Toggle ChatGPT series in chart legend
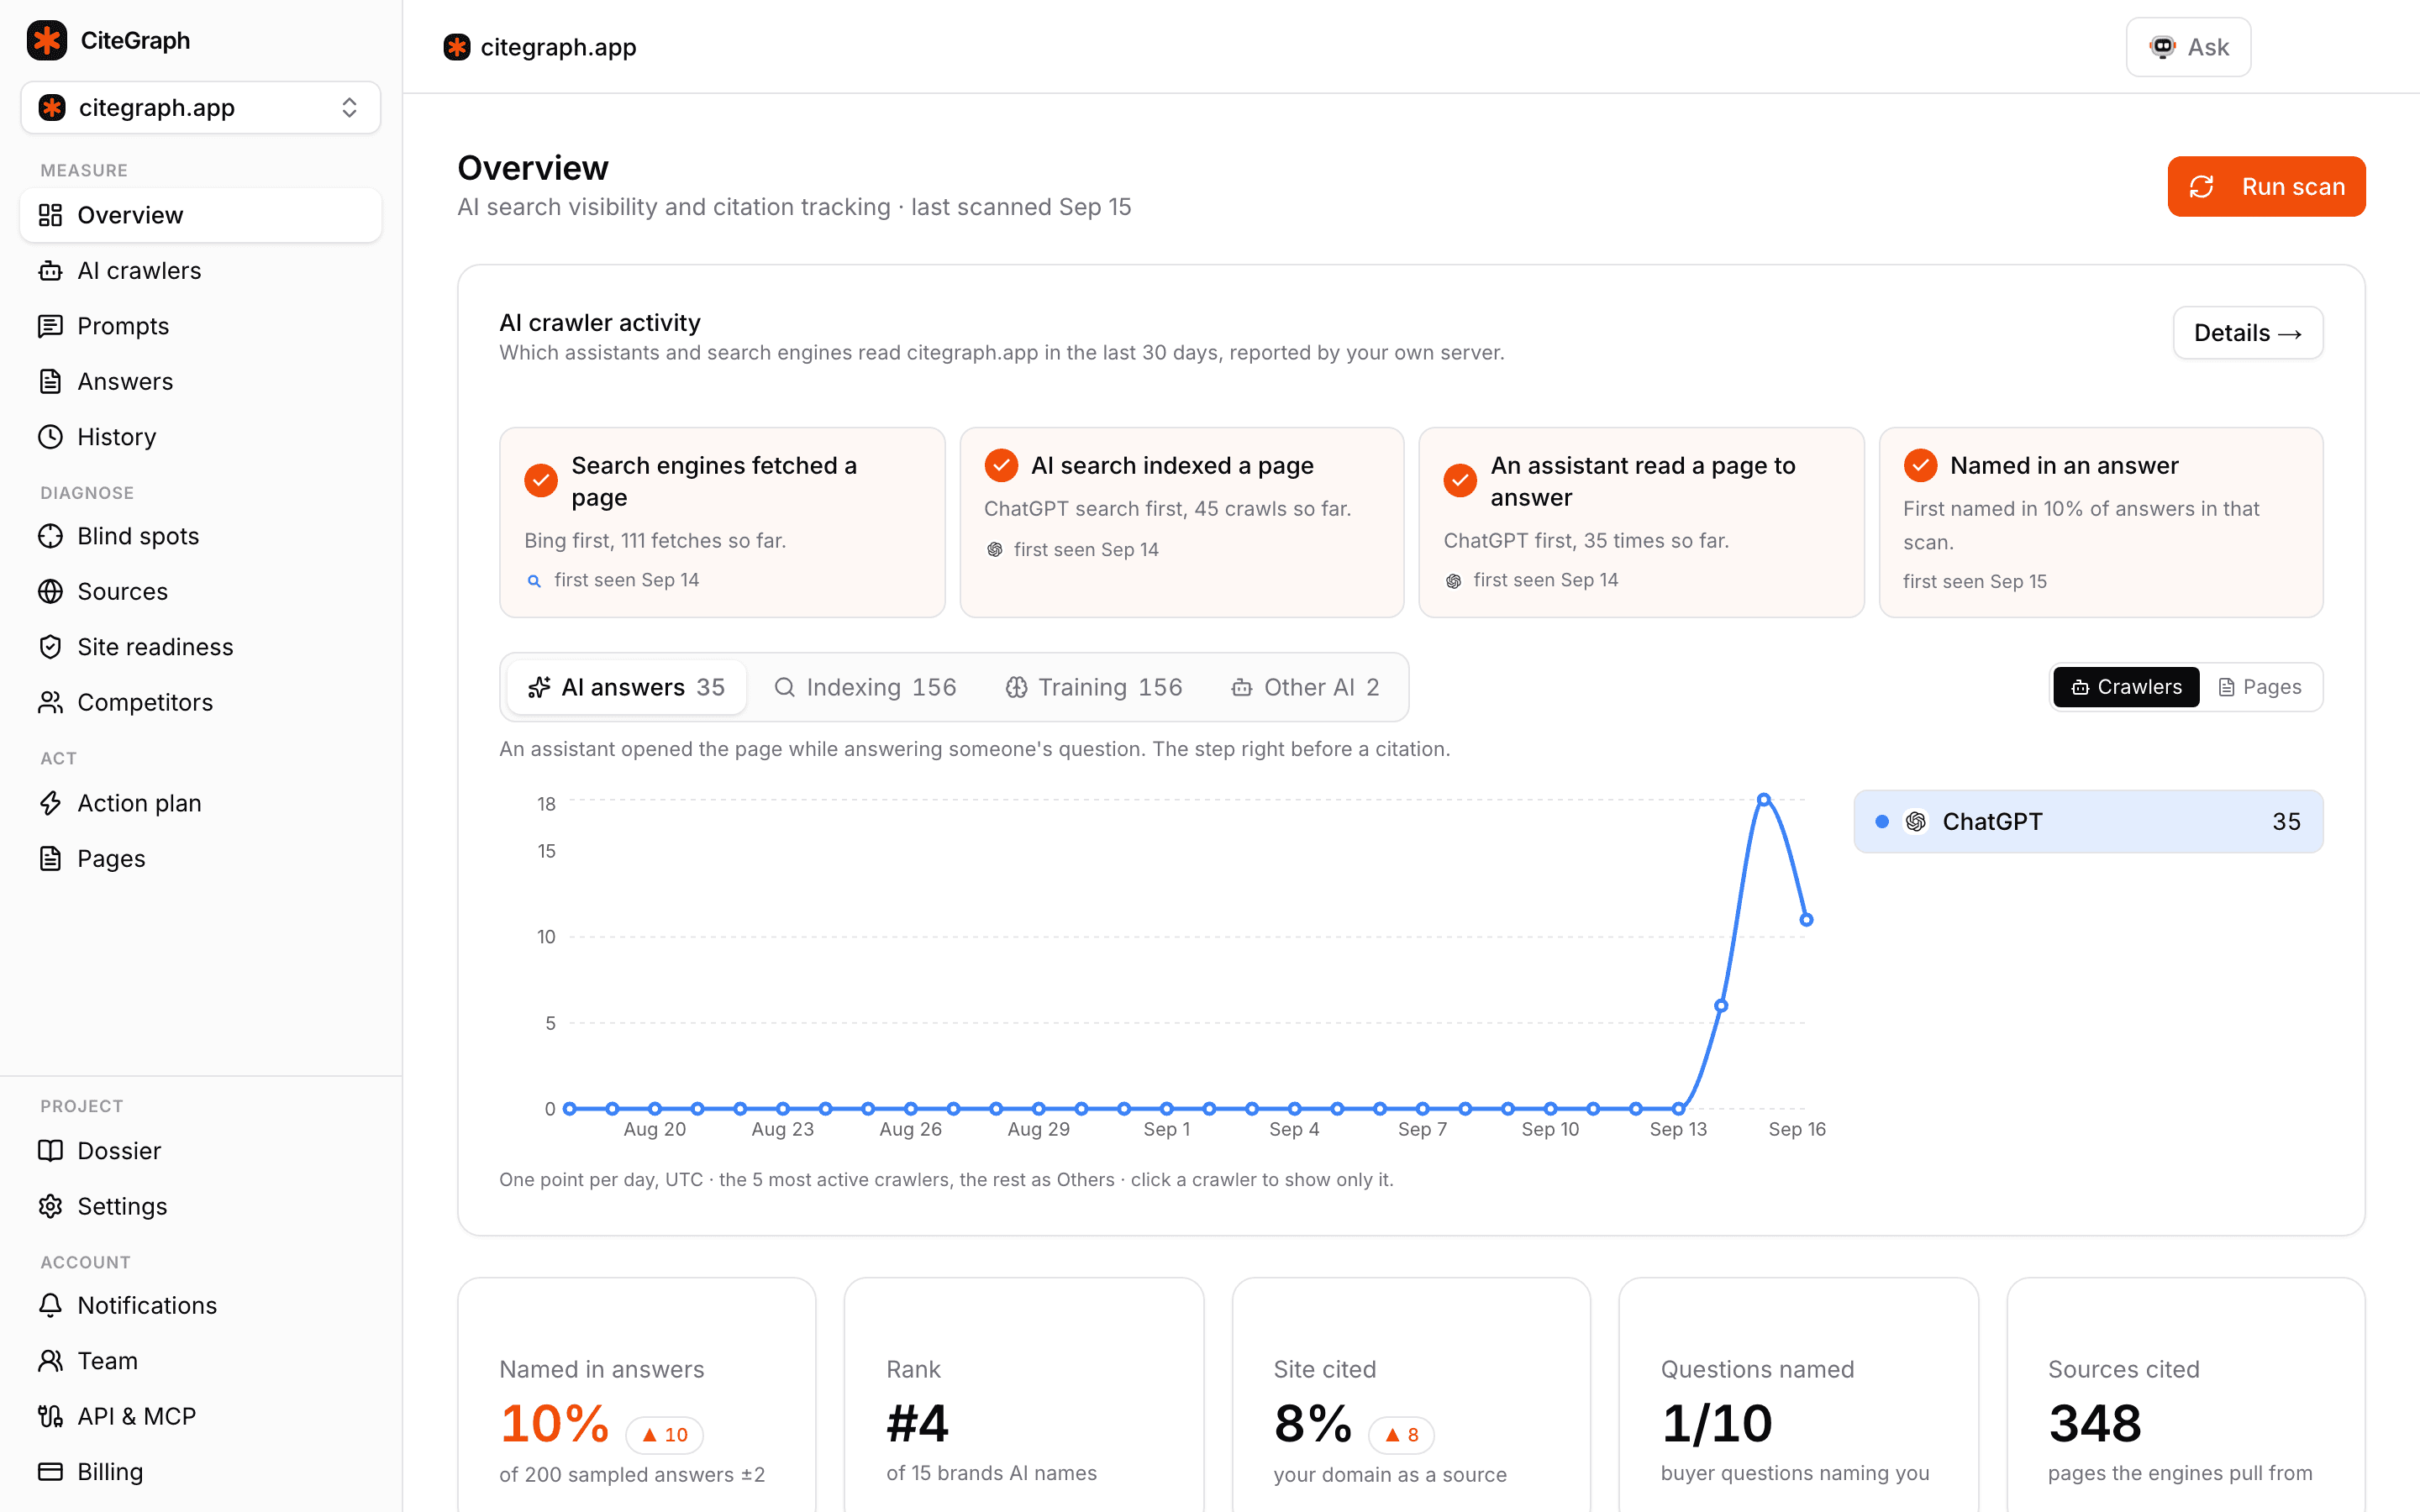This screenshot has width=2420, height=1512. 2088,822
